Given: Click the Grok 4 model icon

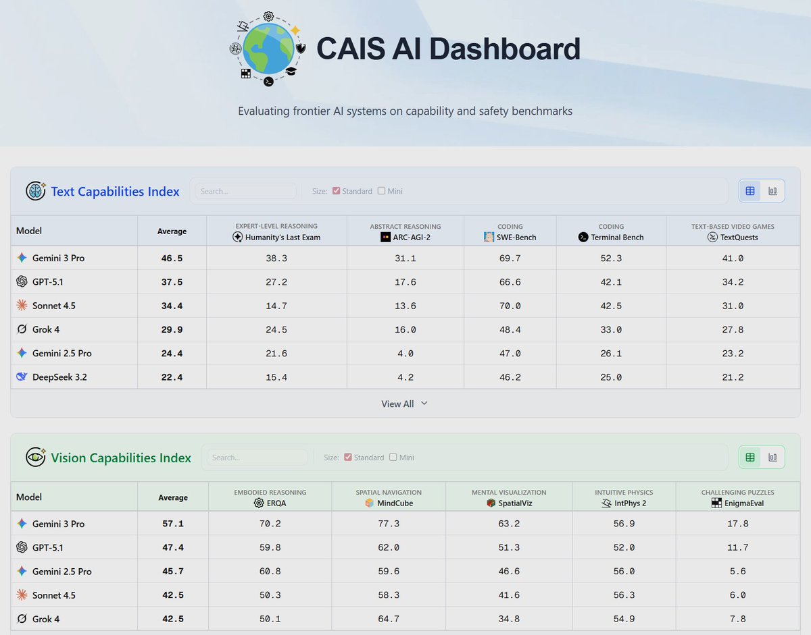Looking at the screenshot, I should click(x=21, y=329).
